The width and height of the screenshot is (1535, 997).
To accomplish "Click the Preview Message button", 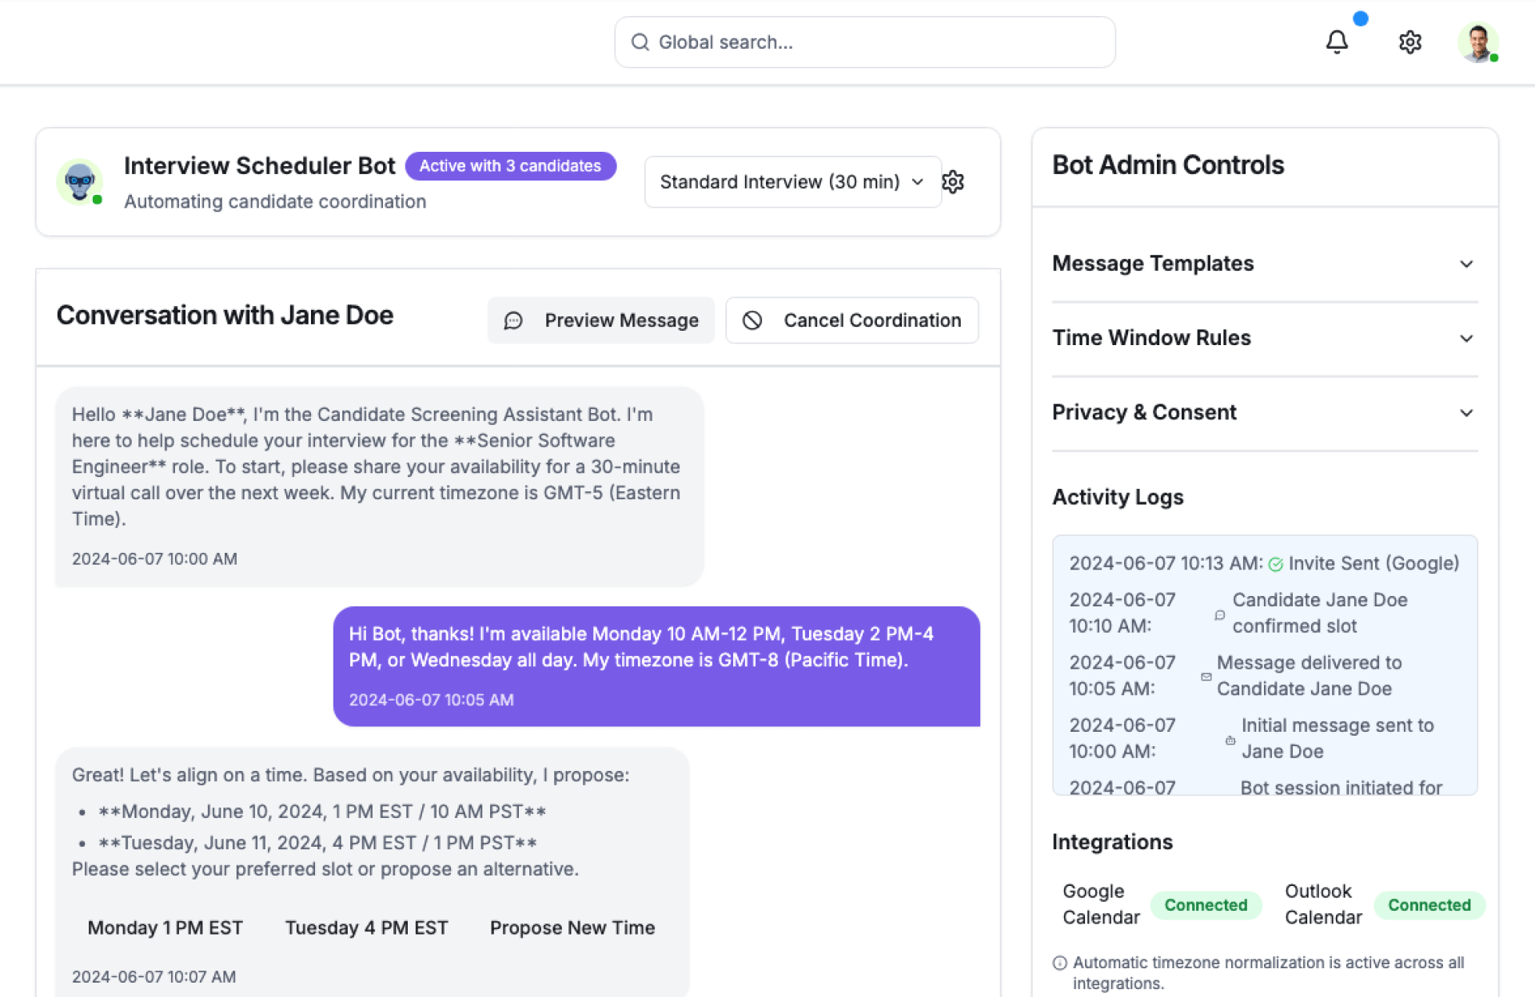I will click(x=601, y=320).
